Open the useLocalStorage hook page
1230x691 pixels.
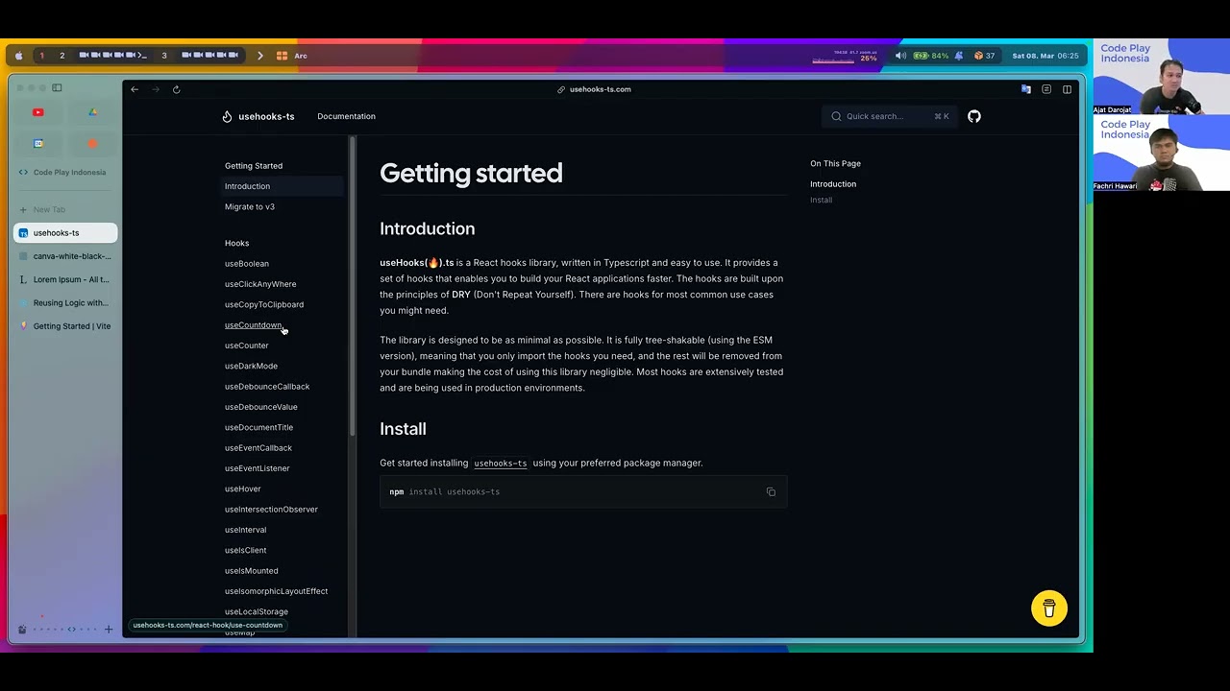coord(257,611)
